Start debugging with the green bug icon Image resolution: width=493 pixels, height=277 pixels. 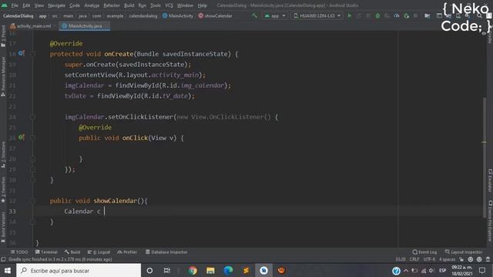377,15
